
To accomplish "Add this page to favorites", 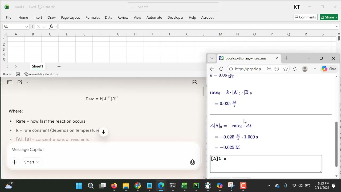I will tap(286, 69).
